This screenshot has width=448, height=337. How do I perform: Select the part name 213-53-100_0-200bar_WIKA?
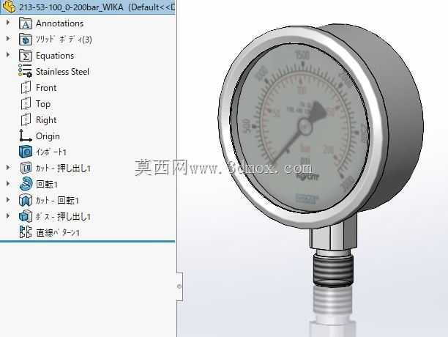point(71,7)
